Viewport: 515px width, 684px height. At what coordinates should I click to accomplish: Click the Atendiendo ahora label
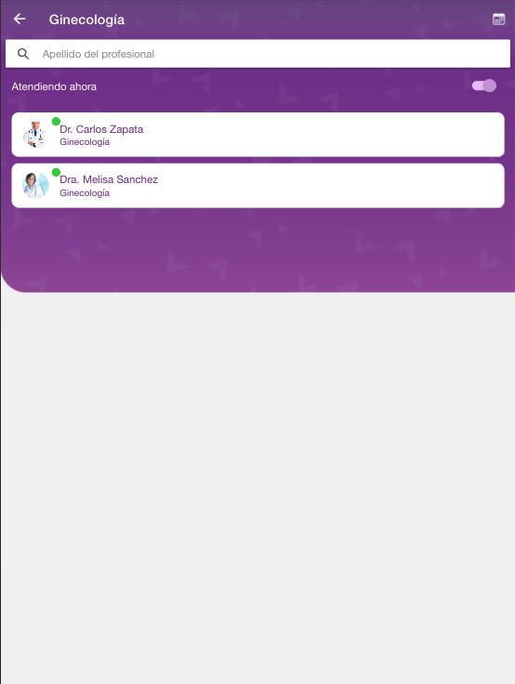point(54,86)
